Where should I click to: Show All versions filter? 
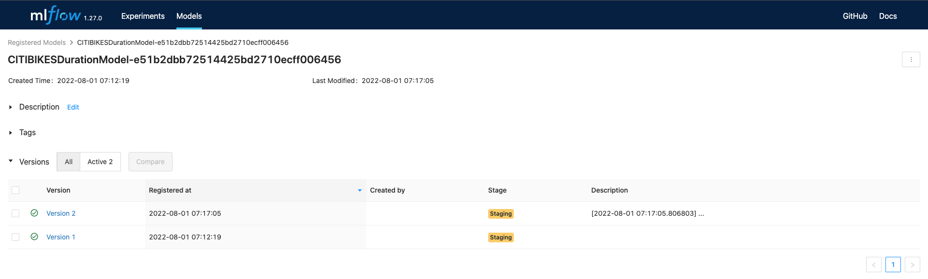[69, 162]
